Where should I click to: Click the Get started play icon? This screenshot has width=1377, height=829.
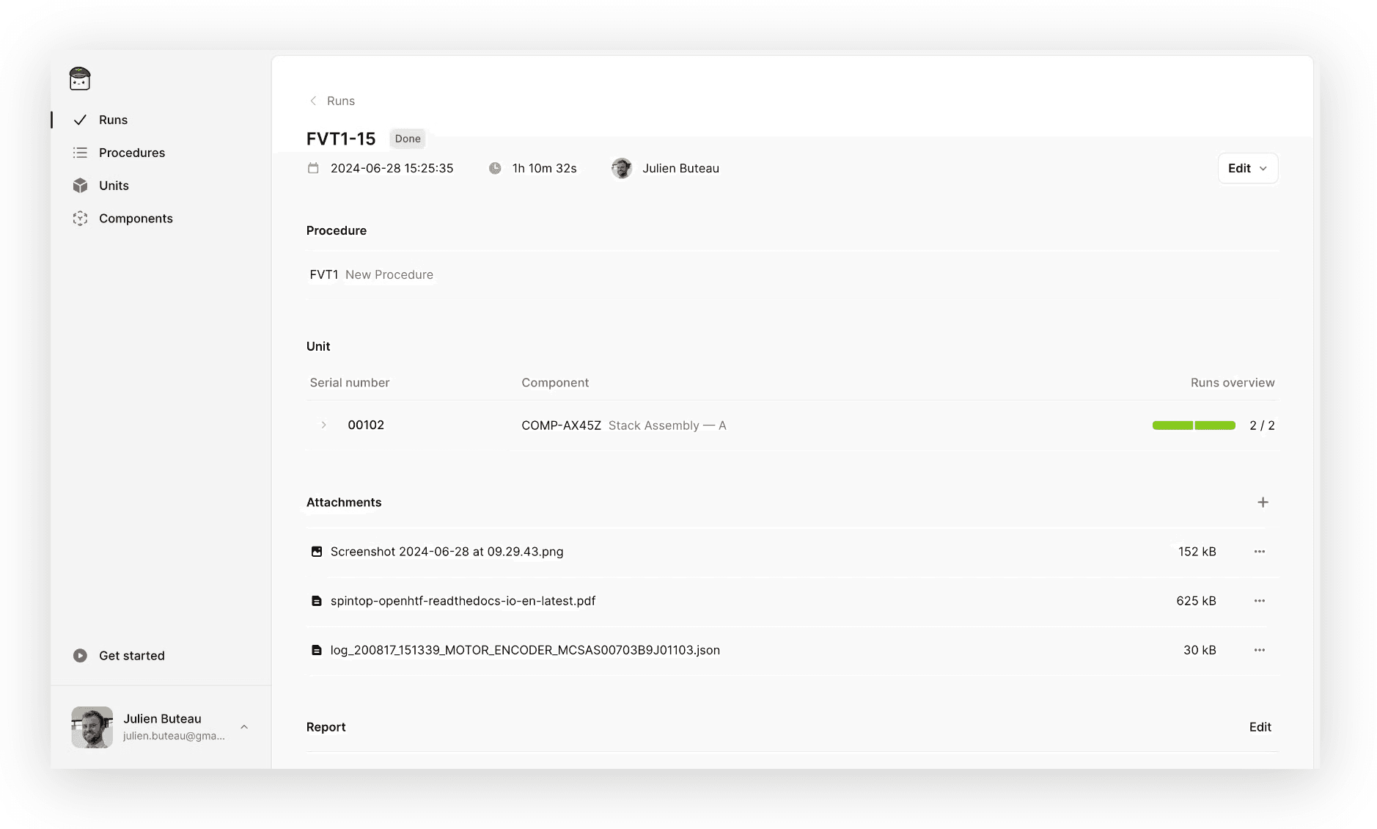[81, 655]
